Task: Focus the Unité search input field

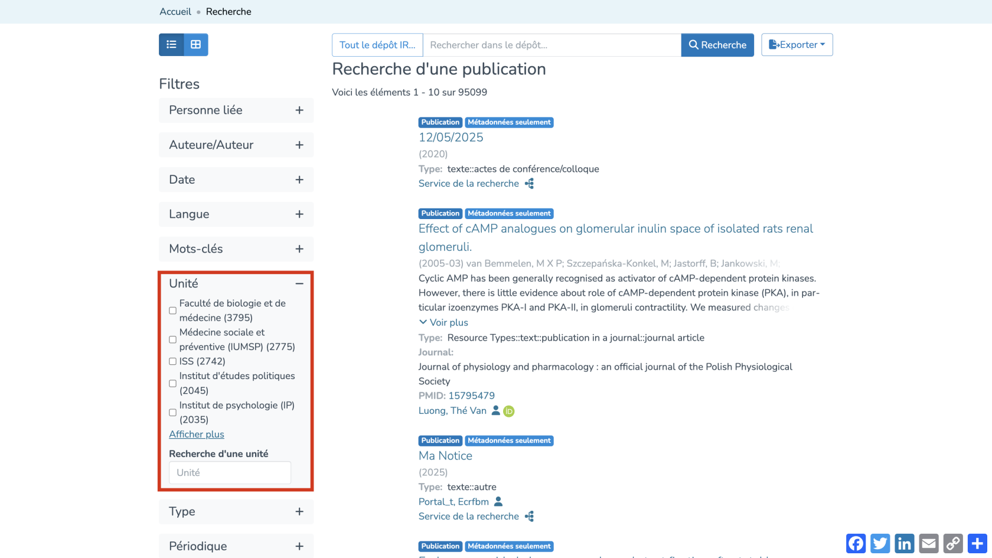Action: tap(230, 472)
